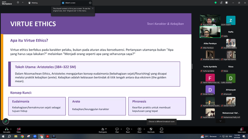Viewport: 248px width, 139px height.
Task: Expand dropdown arrow next to info icon
Action: pyautogui.click(x=22, y=3)
